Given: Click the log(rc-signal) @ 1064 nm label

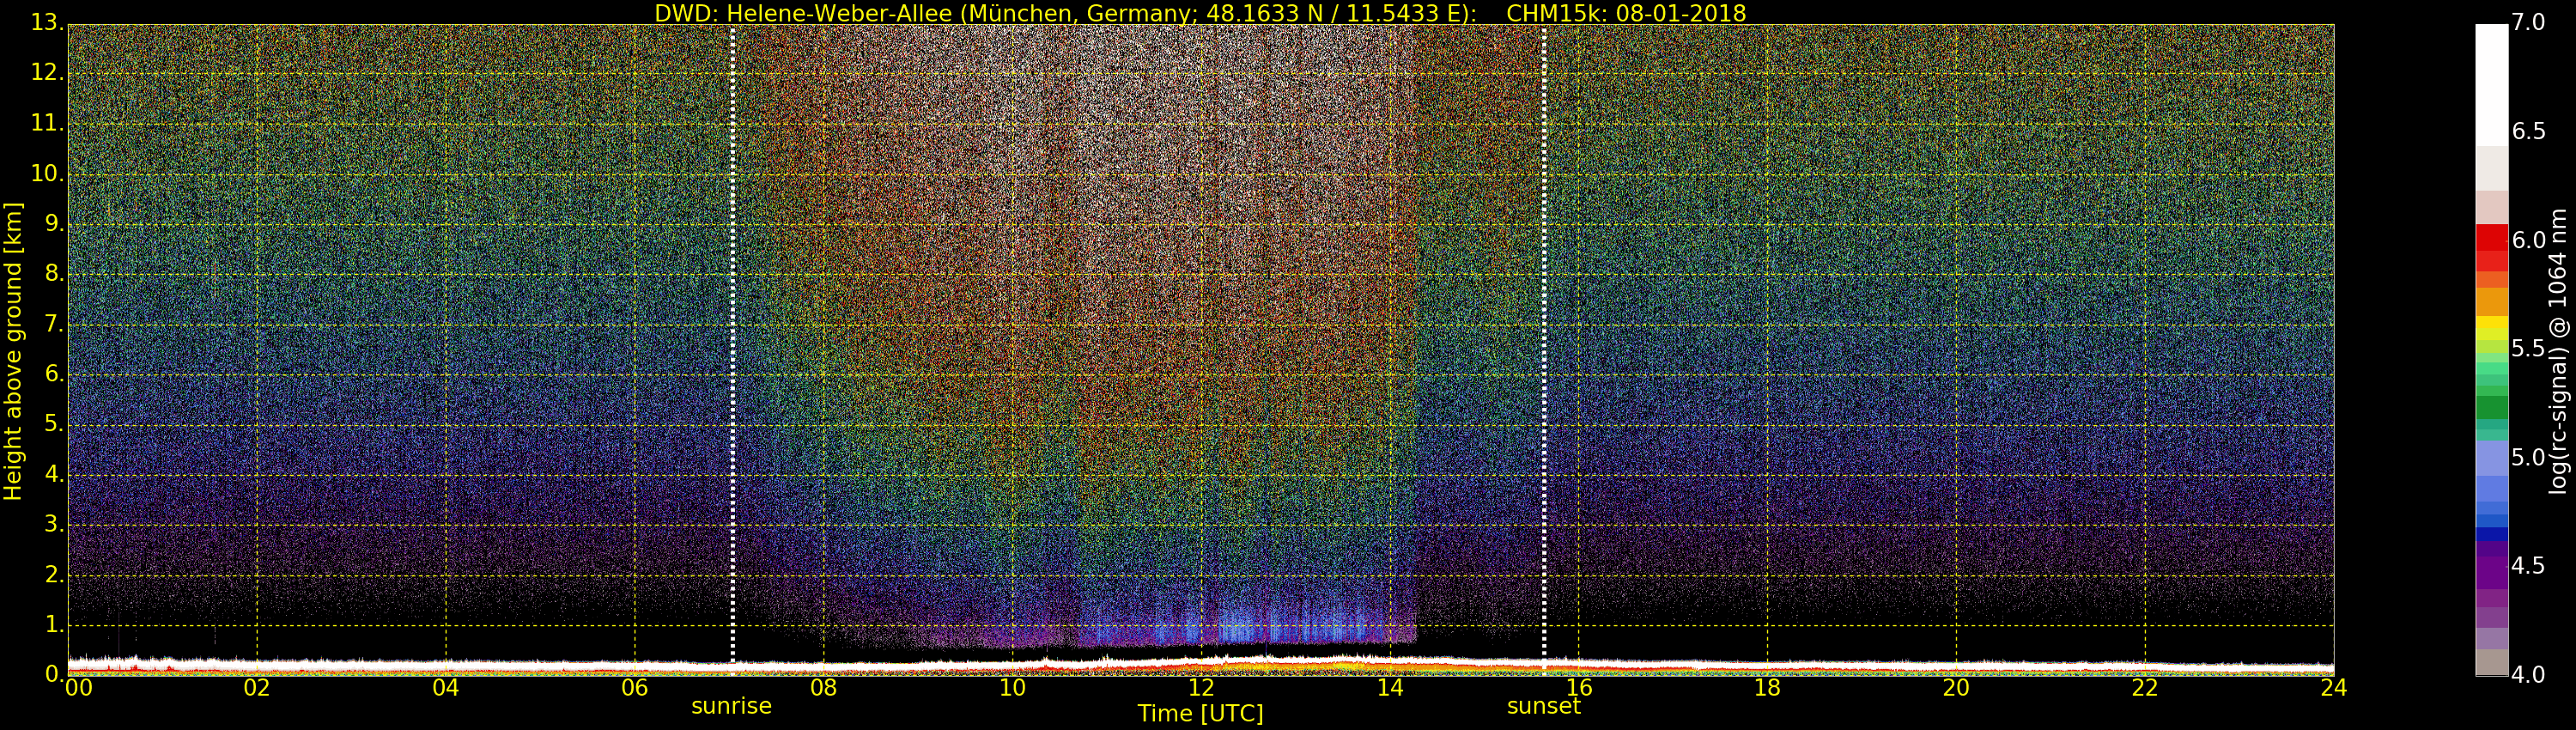Looking at the screenshot, I should [x=2558, y=350].
